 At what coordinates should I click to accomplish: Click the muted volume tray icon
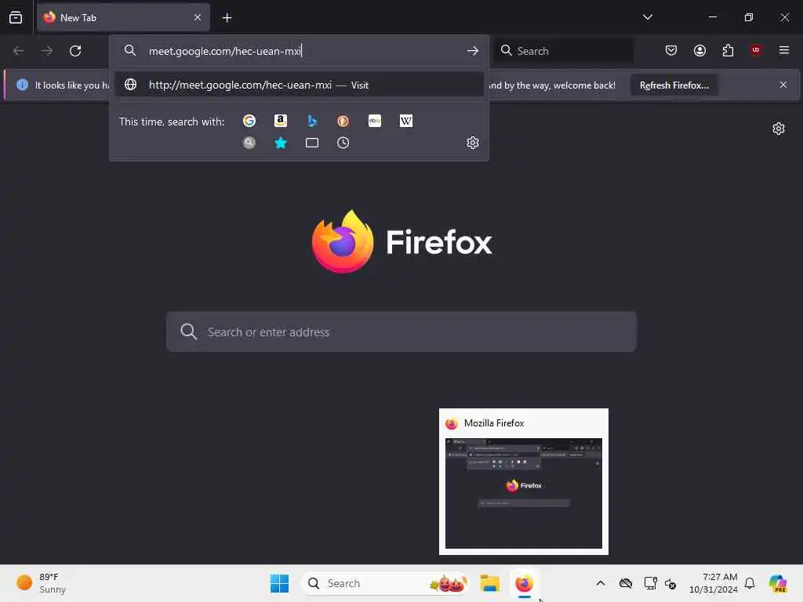tap(670, 583)
